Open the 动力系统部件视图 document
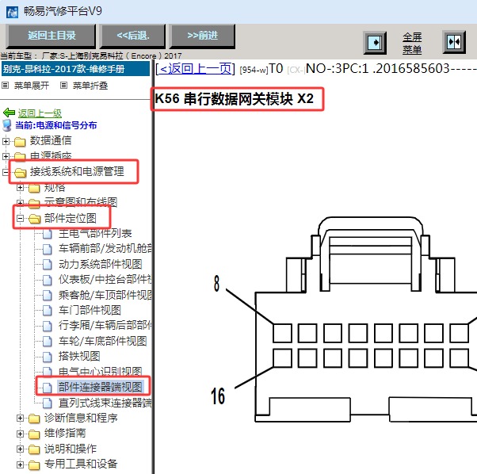Screen dimensions: 477x474 click(x=101, y=264)
